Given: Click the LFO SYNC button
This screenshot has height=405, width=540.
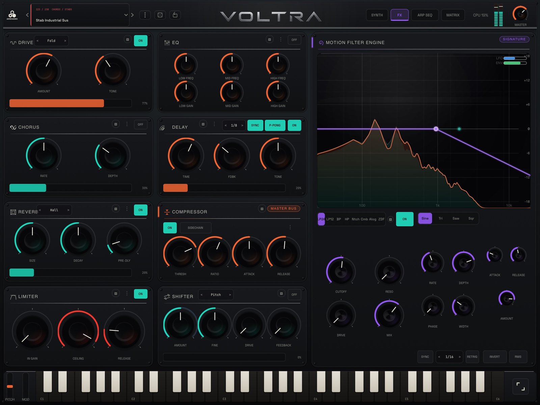Looking at the screenshot, I should (x=425, y=357).
